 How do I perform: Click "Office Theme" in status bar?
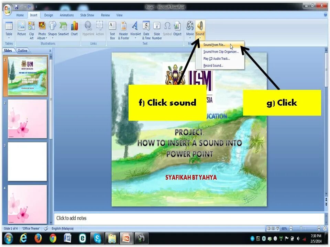[x=31, y=228]
